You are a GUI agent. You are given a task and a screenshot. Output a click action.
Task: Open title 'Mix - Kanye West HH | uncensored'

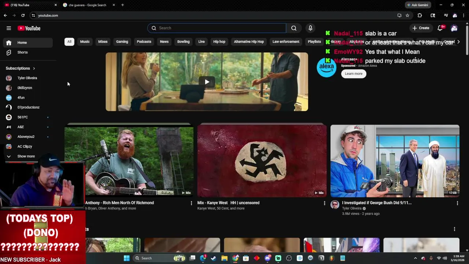pos(228,203)
